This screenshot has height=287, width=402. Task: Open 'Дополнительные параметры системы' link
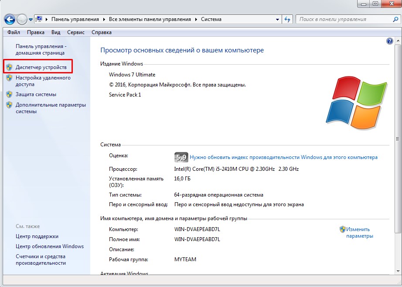coord(51,108)
